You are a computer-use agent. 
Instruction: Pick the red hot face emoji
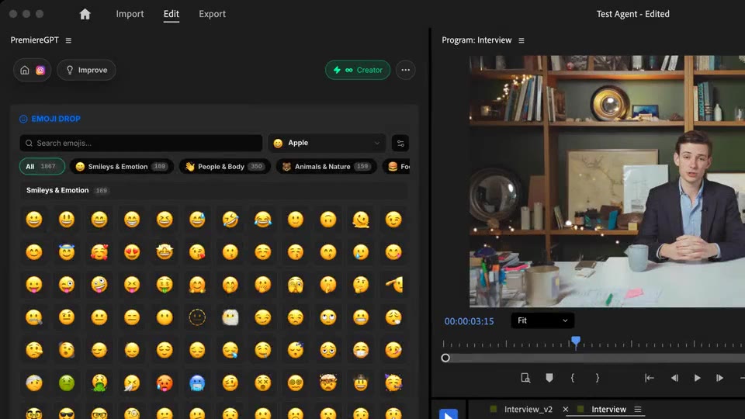coord(165,383)
